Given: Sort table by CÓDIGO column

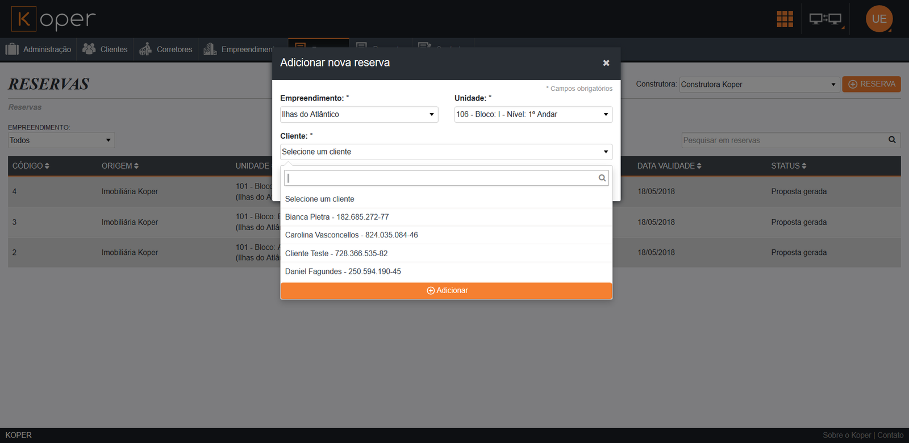Looking at the screenshot, I should [31, 166].
